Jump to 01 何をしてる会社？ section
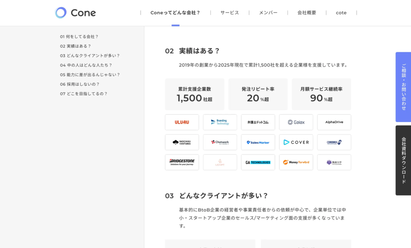This screenshot has height=248, width=411. point(79,37)
